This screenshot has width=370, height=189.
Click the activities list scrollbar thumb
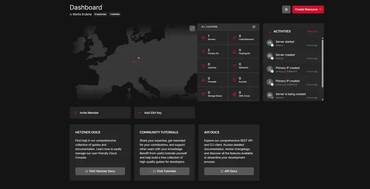coord(322,63)
